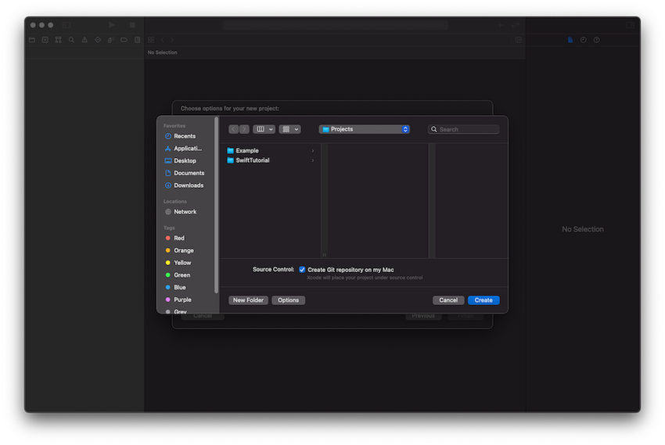Click the Xcode Run play button
Screen dimensions: 665x445
tap(112, 25)
